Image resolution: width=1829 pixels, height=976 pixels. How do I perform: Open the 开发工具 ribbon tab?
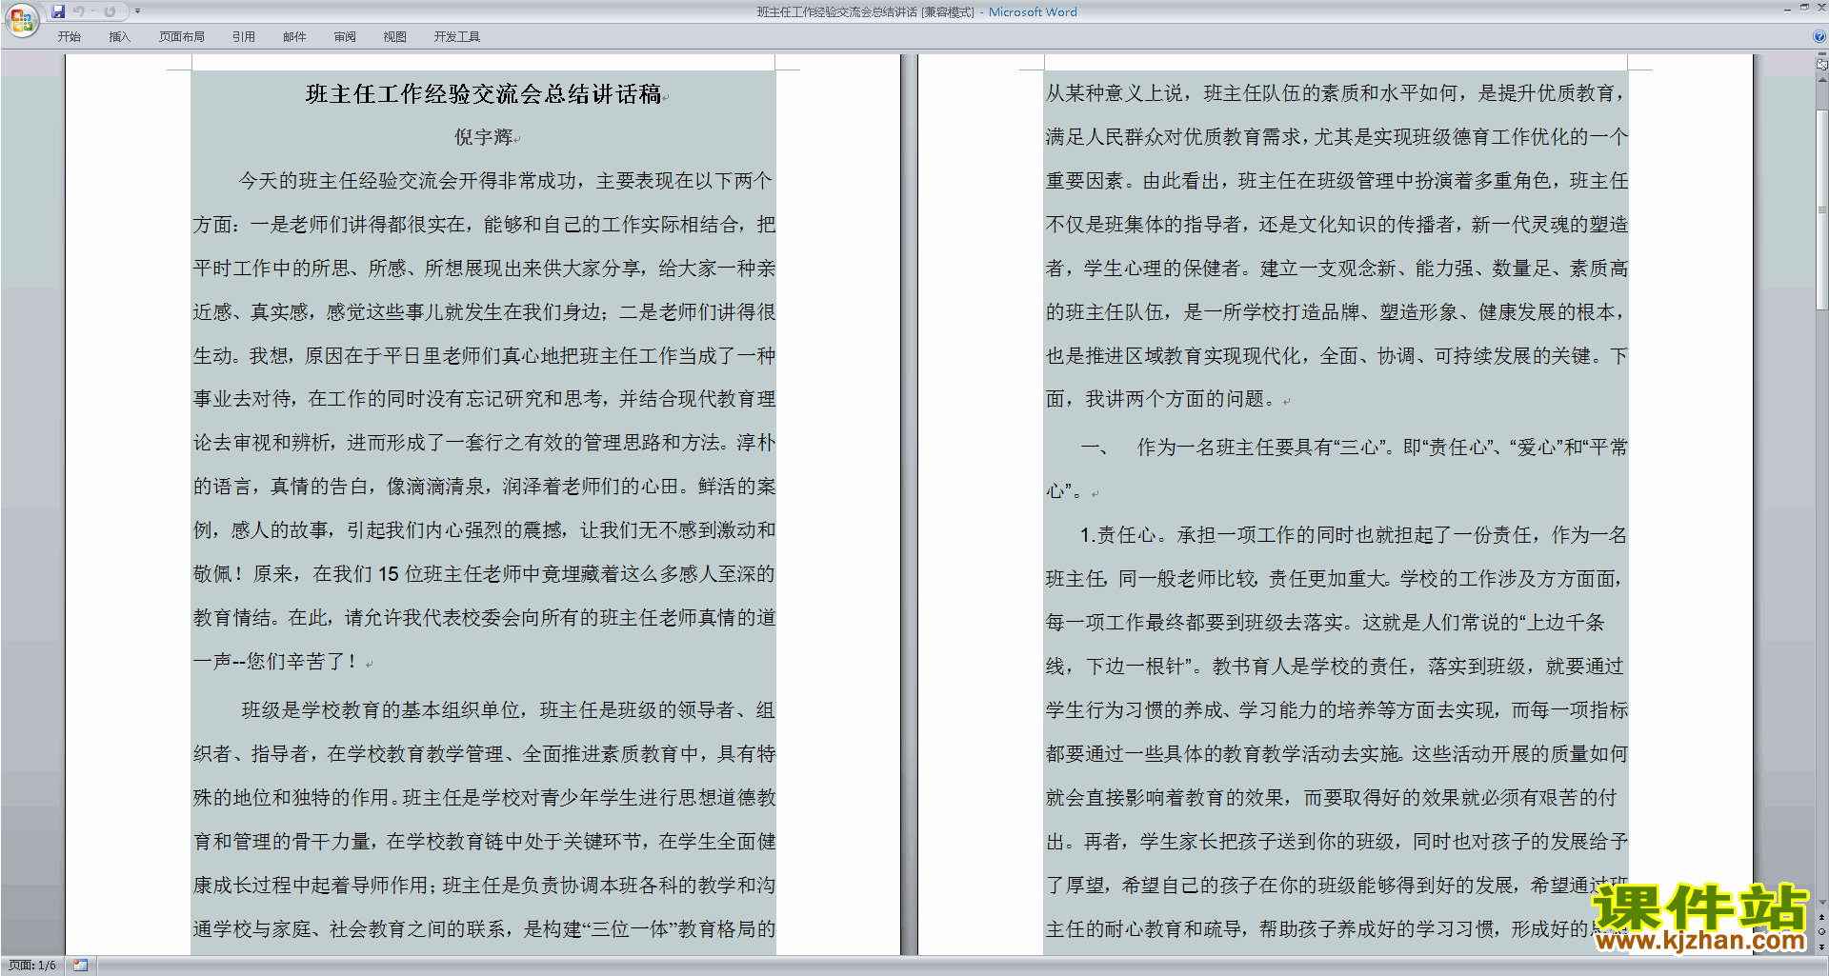[x=457, y=37]
